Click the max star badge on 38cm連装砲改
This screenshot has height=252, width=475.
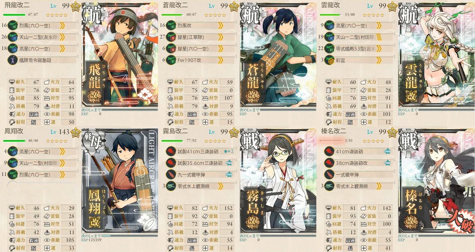tap(387, 163)
